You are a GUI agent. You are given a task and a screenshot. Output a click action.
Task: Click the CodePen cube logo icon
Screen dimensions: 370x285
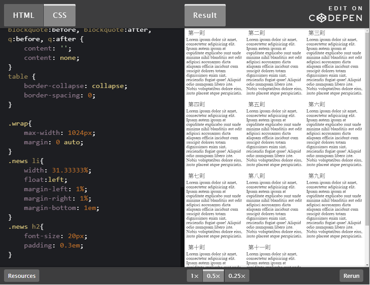tap(321, 18)
